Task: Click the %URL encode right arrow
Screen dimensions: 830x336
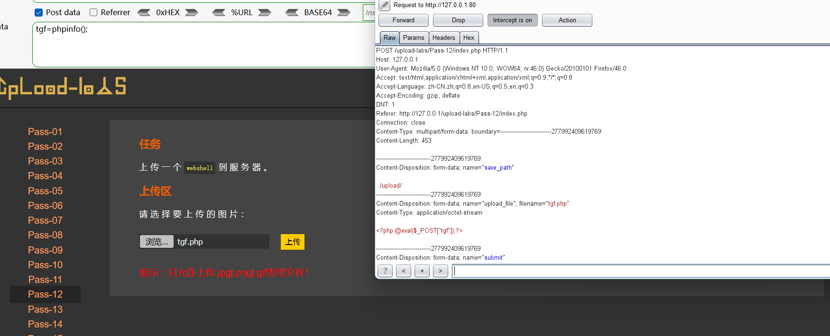Action: [x=265, y=12]
